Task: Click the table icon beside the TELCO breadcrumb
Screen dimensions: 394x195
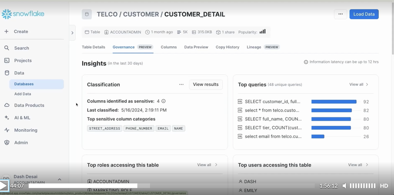Action: coord(87,14)
